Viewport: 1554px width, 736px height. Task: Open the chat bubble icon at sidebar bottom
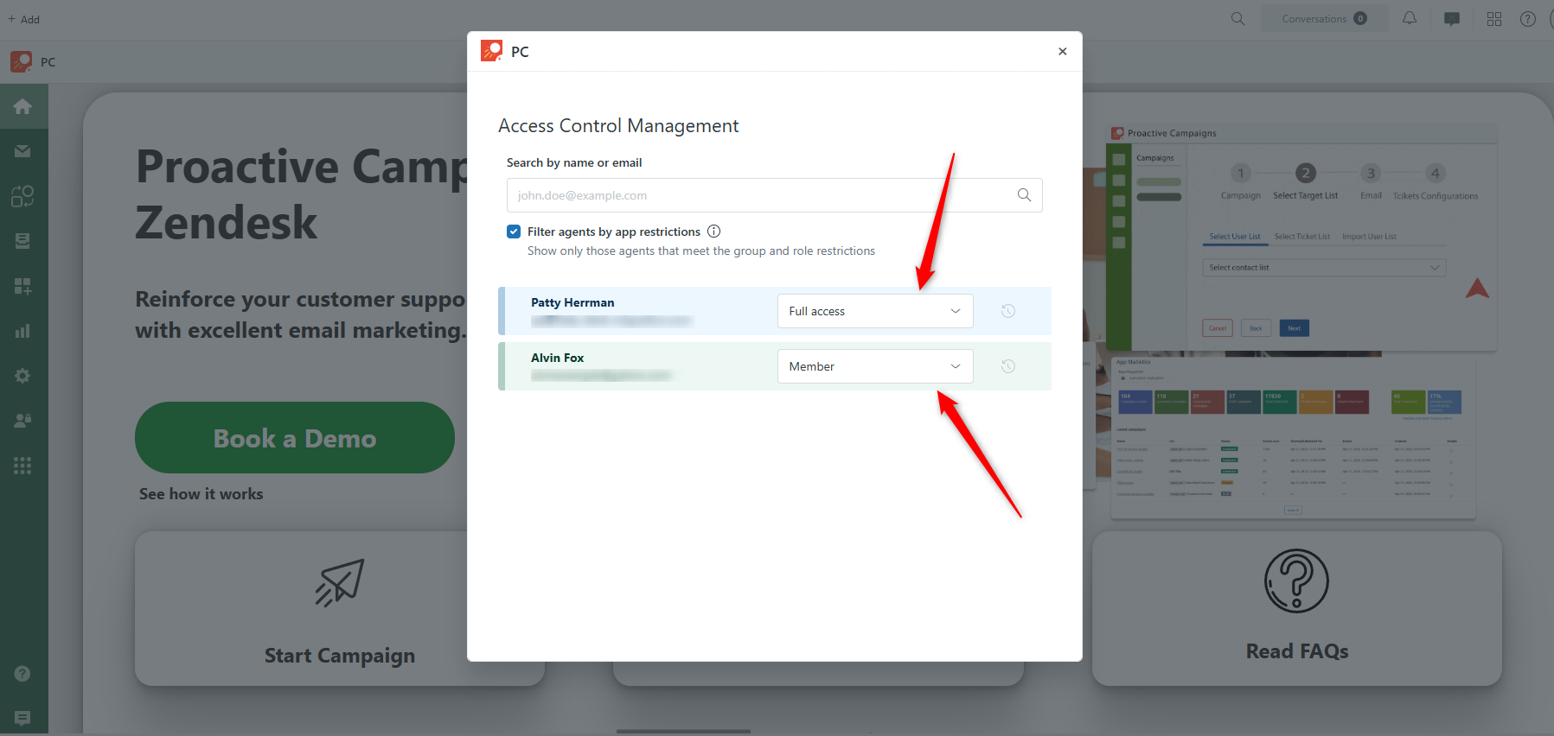[x=22, y=718]
